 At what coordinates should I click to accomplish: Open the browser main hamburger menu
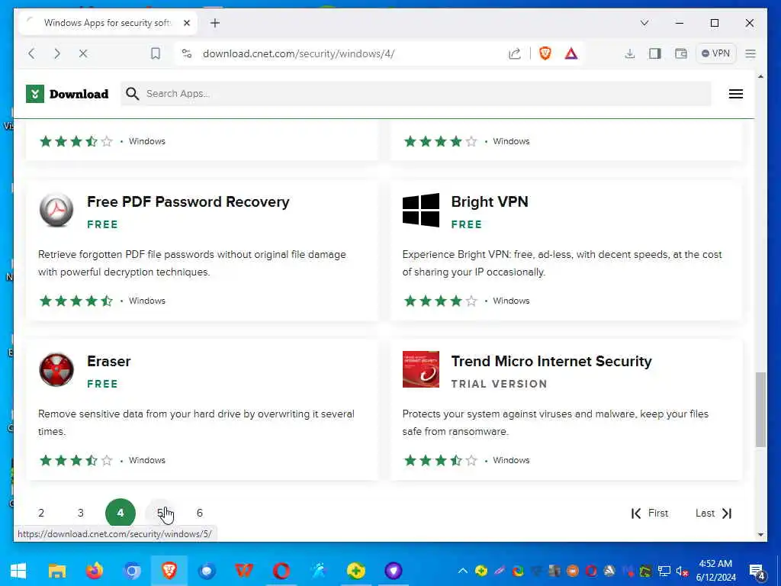tap(750, 53)
